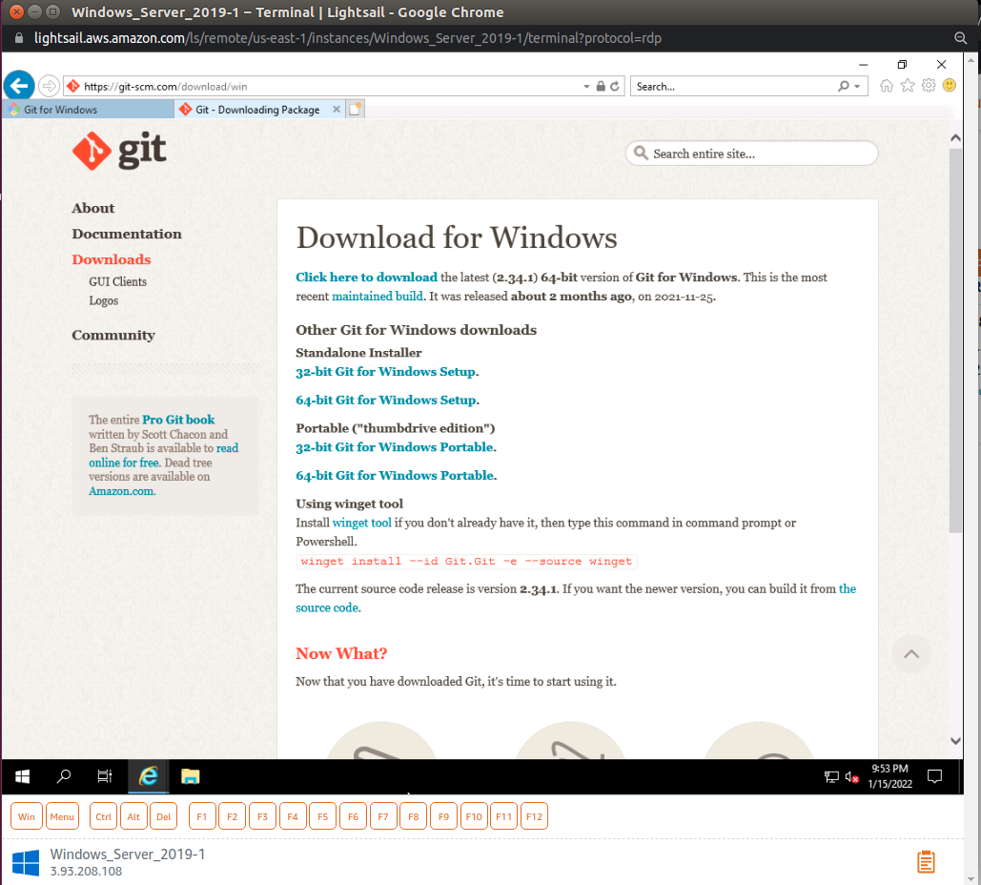Click the Windows logo beside Windows_Server_2019-1
This screenshot has width=981, height=885.
pyautogui.click(x=26, y=862)
